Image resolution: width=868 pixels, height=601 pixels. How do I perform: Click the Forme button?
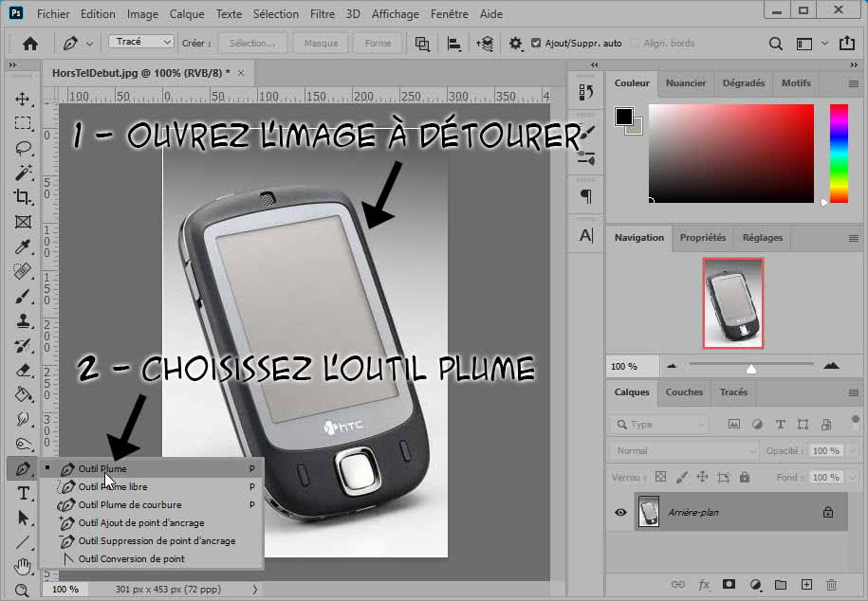[x=379, y=44]
